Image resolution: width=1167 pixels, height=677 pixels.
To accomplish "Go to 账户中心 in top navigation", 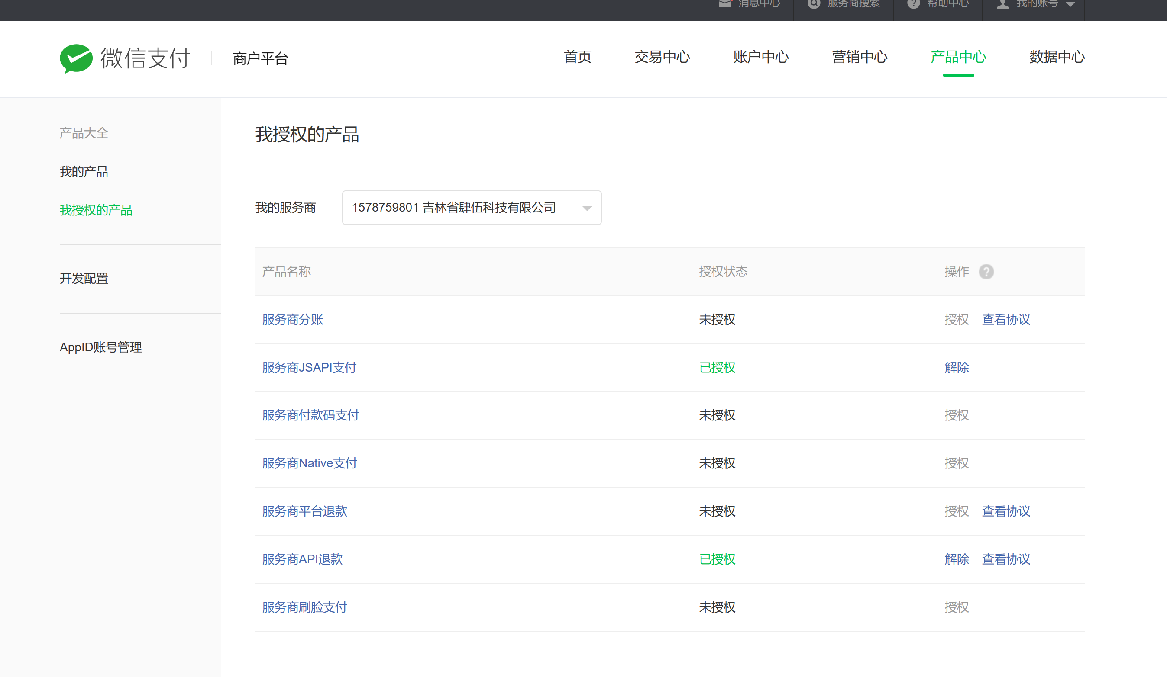I will (x=760, y=57).
